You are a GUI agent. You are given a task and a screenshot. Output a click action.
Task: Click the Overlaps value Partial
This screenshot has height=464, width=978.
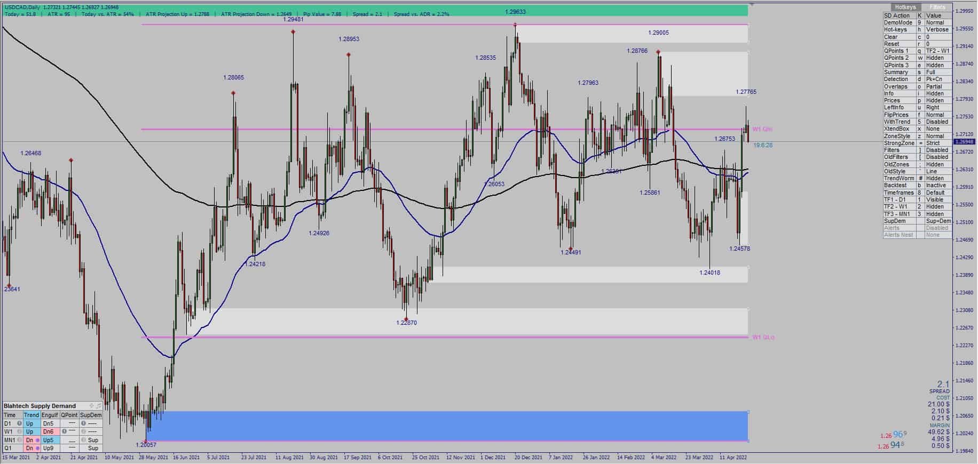[x=938, y=86]
